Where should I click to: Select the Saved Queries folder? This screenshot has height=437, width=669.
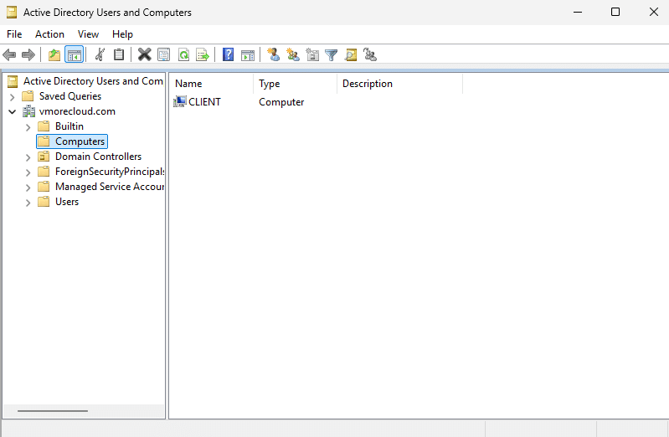coord(70,96)
